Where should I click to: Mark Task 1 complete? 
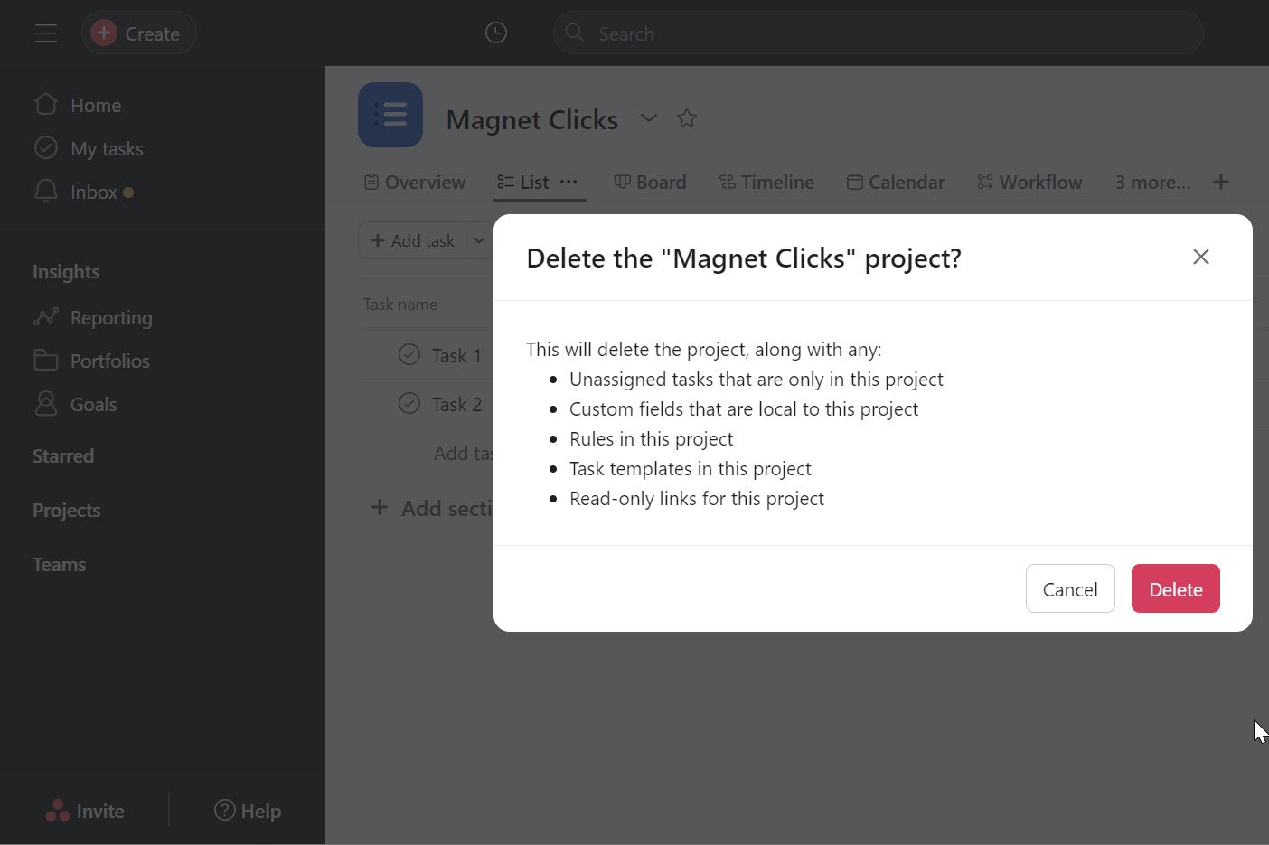click(409, 354)
